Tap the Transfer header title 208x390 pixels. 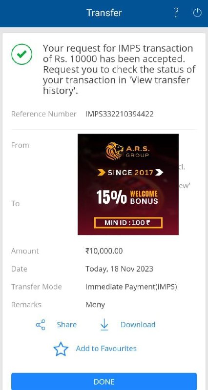point(104,13)
